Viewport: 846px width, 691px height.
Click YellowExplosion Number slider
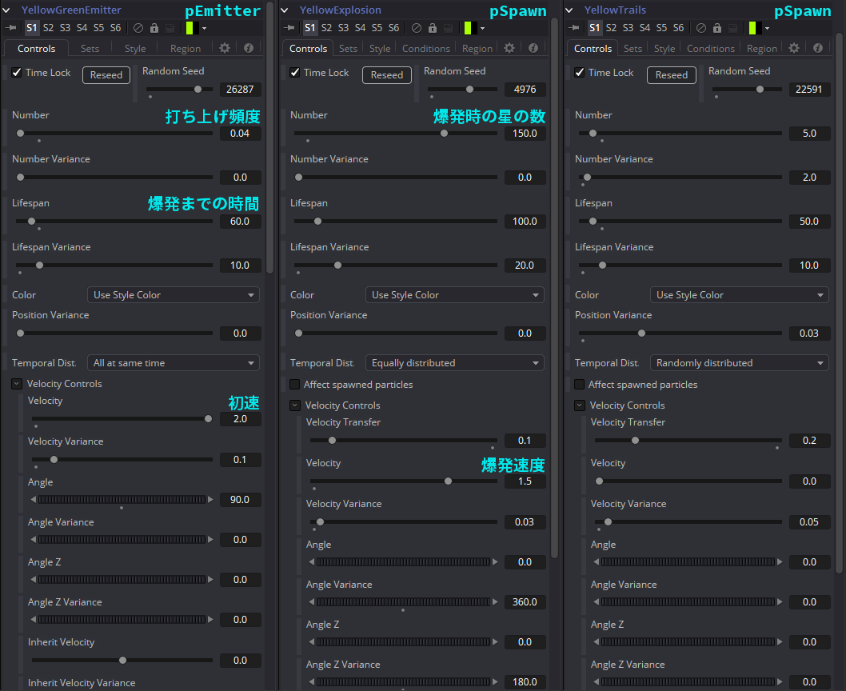[x=396, y=134]
